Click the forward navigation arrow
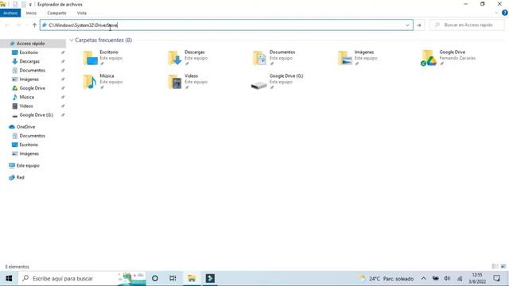Screen dimensions: 509x286 18,25
